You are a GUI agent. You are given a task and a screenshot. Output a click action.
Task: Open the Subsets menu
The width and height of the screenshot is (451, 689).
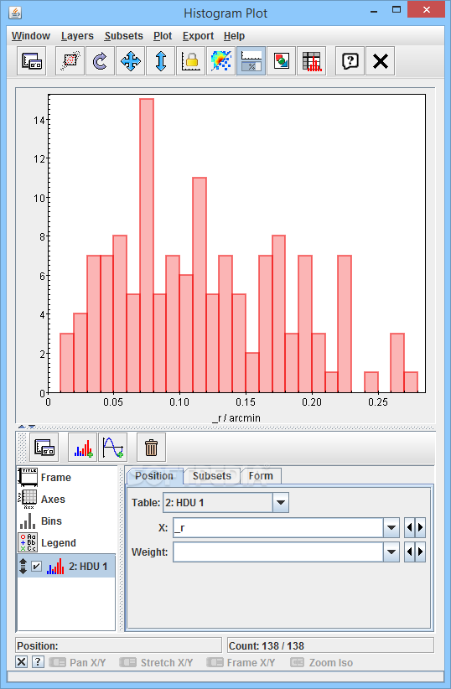point(123,36)
